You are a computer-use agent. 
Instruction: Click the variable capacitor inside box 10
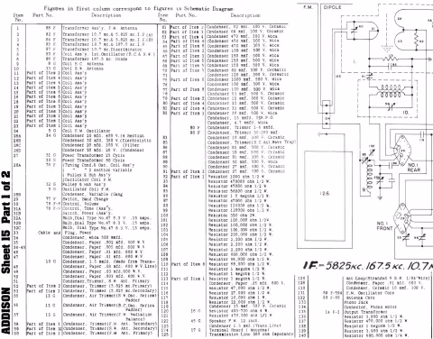point(391,106)
